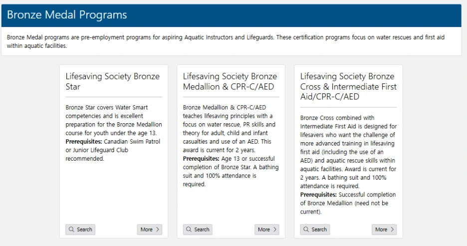This screenshot has width=467, height=246.
Task: Click the chevron arrow on Bronze Star's More button
Action: tap(158, 230)
